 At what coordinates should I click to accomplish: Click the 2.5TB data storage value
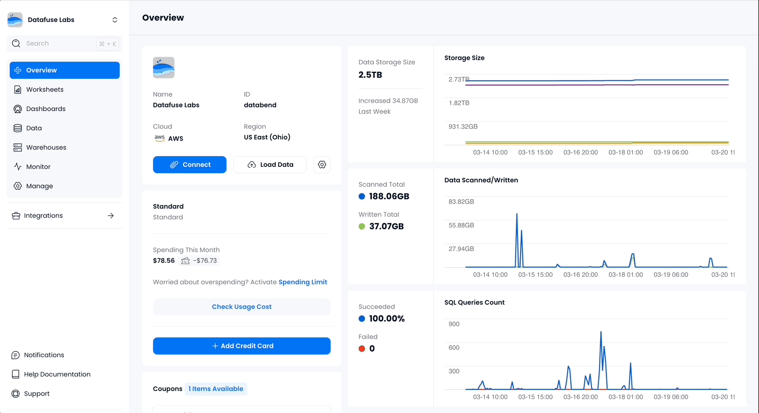coord(370,75)
